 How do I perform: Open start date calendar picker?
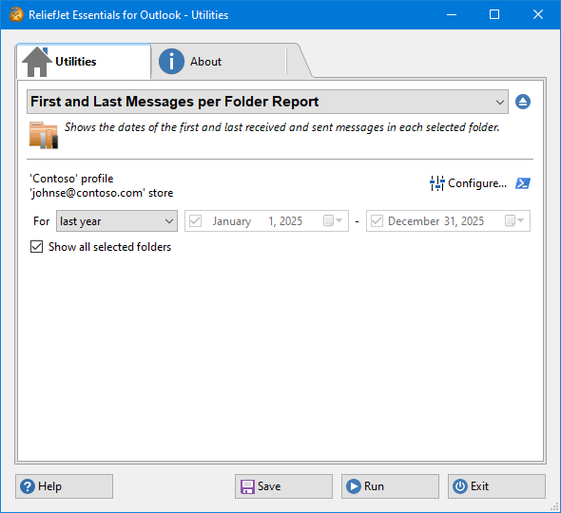point(333,220)
